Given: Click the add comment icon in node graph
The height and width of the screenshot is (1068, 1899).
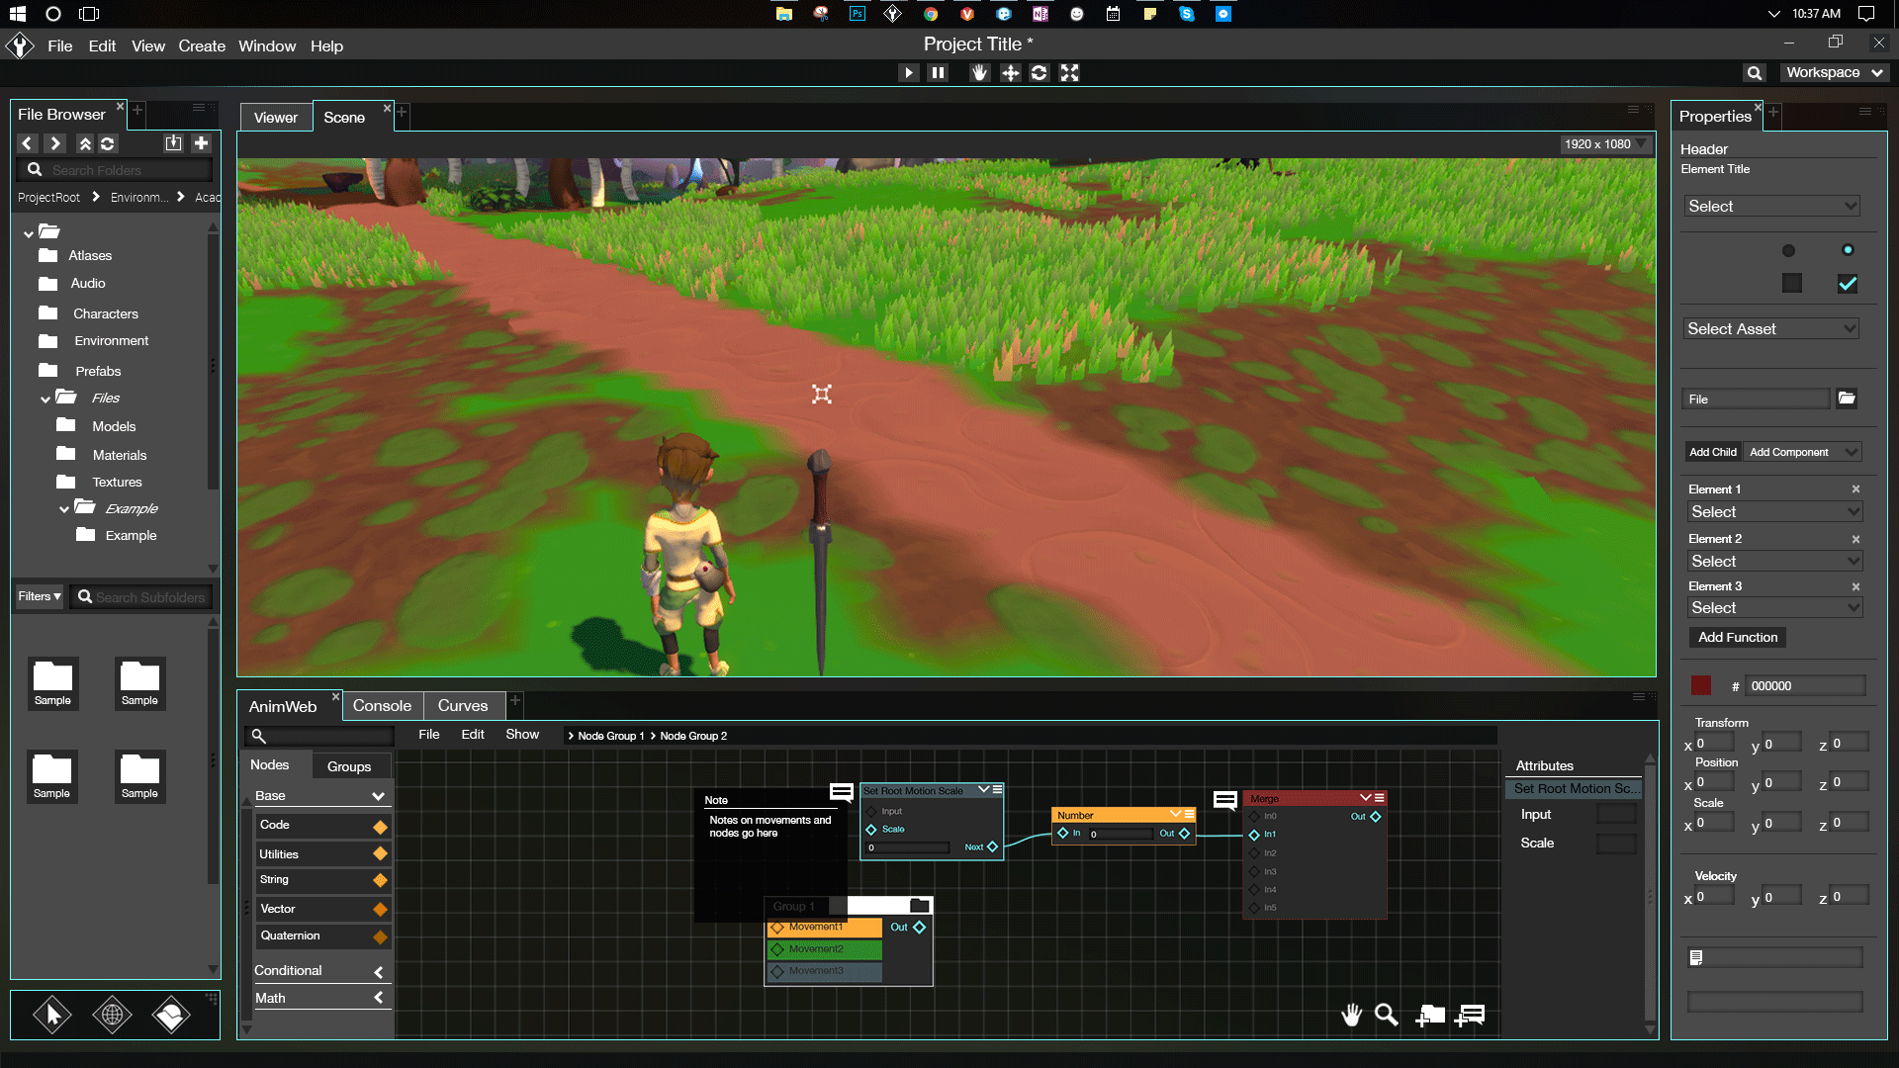Looking at the screenshot, I should pyautogui.click(x=1471, y=1015).
